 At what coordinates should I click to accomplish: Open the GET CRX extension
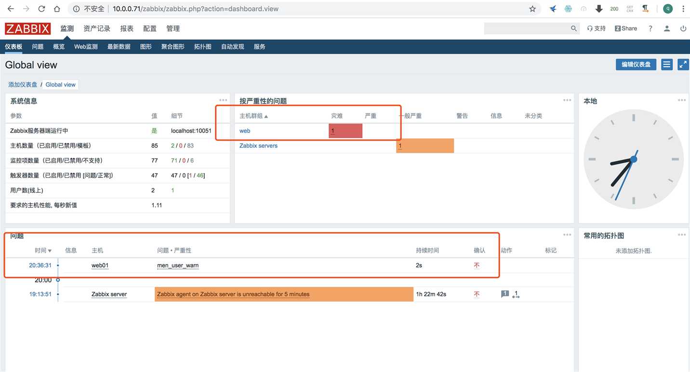coord(630,9)
